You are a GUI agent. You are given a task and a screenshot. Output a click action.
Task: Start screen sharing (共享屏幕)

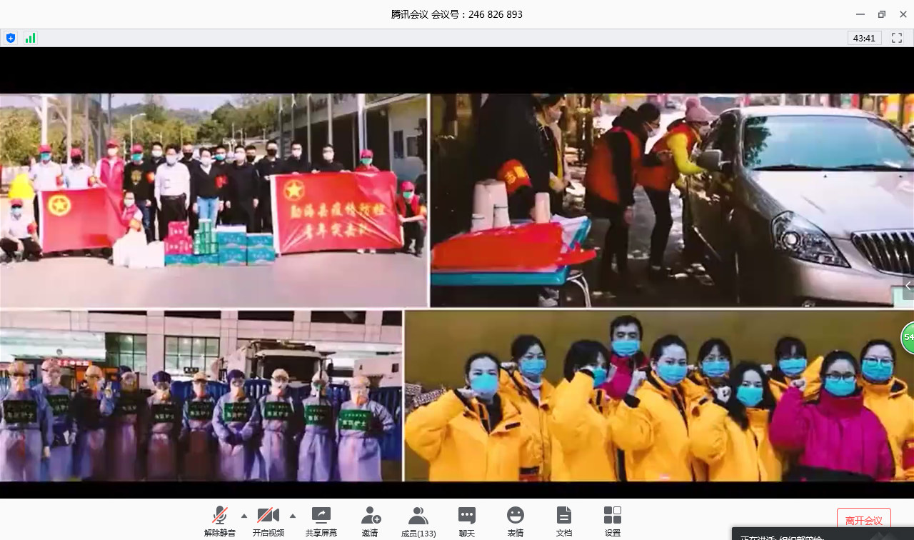tap(321, 520)
